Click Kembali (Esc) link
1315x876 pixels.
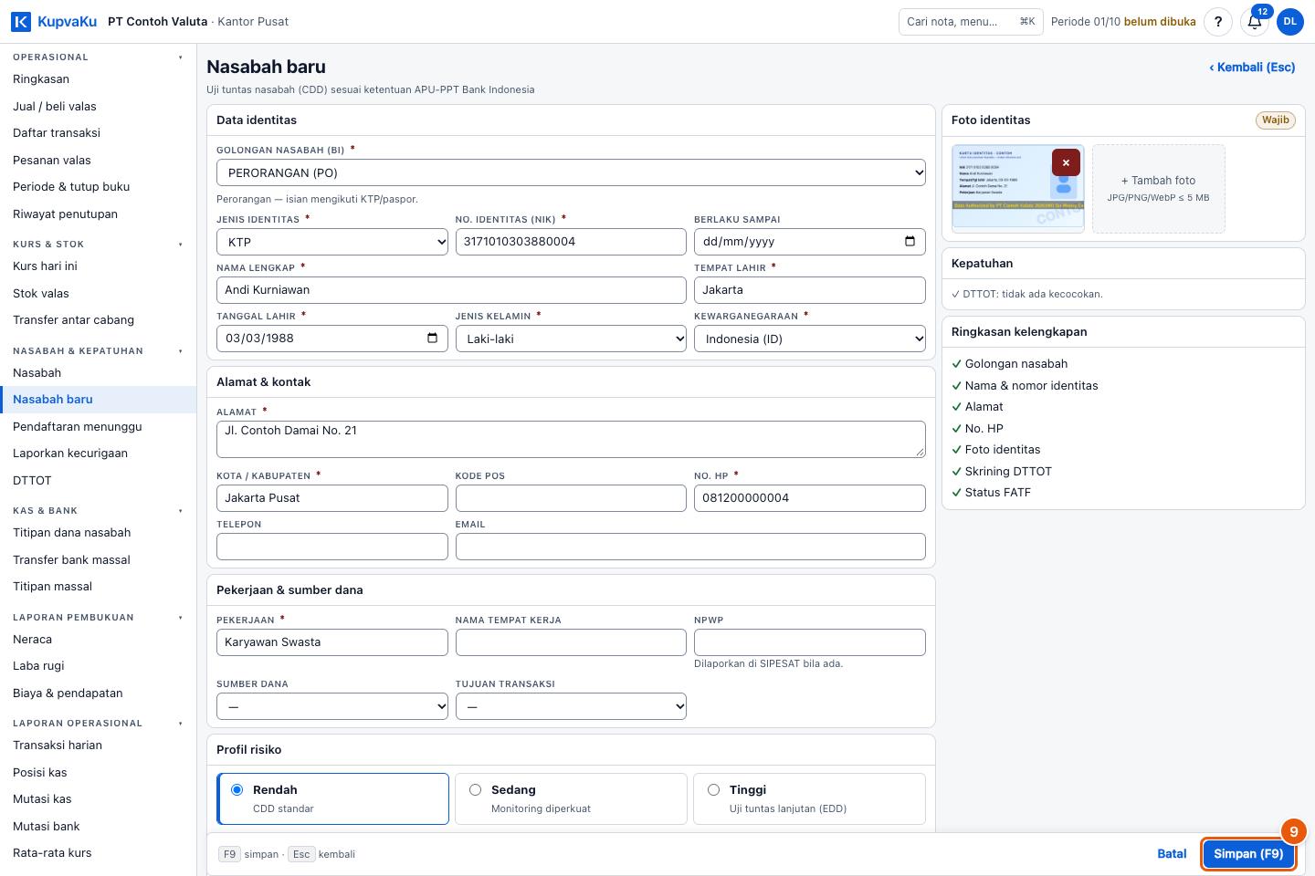(1252, 68)
